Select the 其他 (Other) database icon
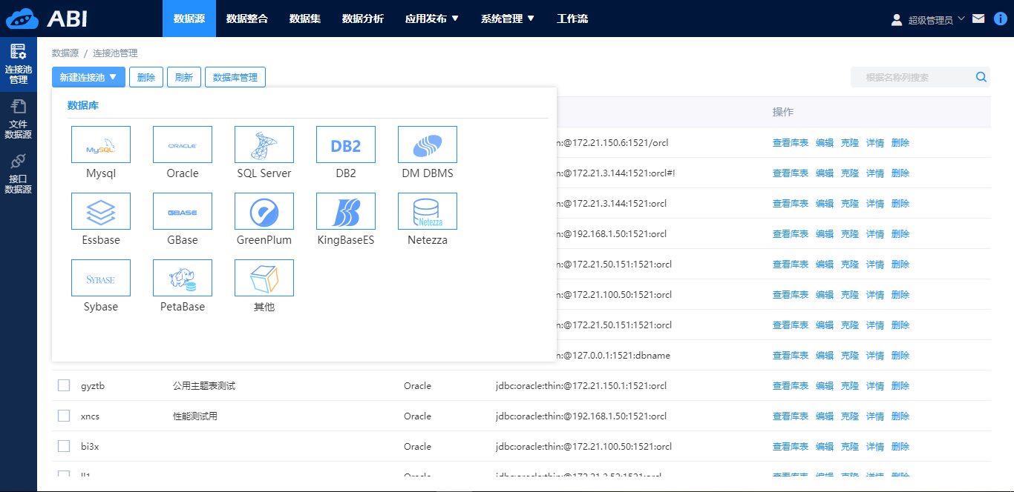The width and height of the screenshot is (1014, 492). 264,277
